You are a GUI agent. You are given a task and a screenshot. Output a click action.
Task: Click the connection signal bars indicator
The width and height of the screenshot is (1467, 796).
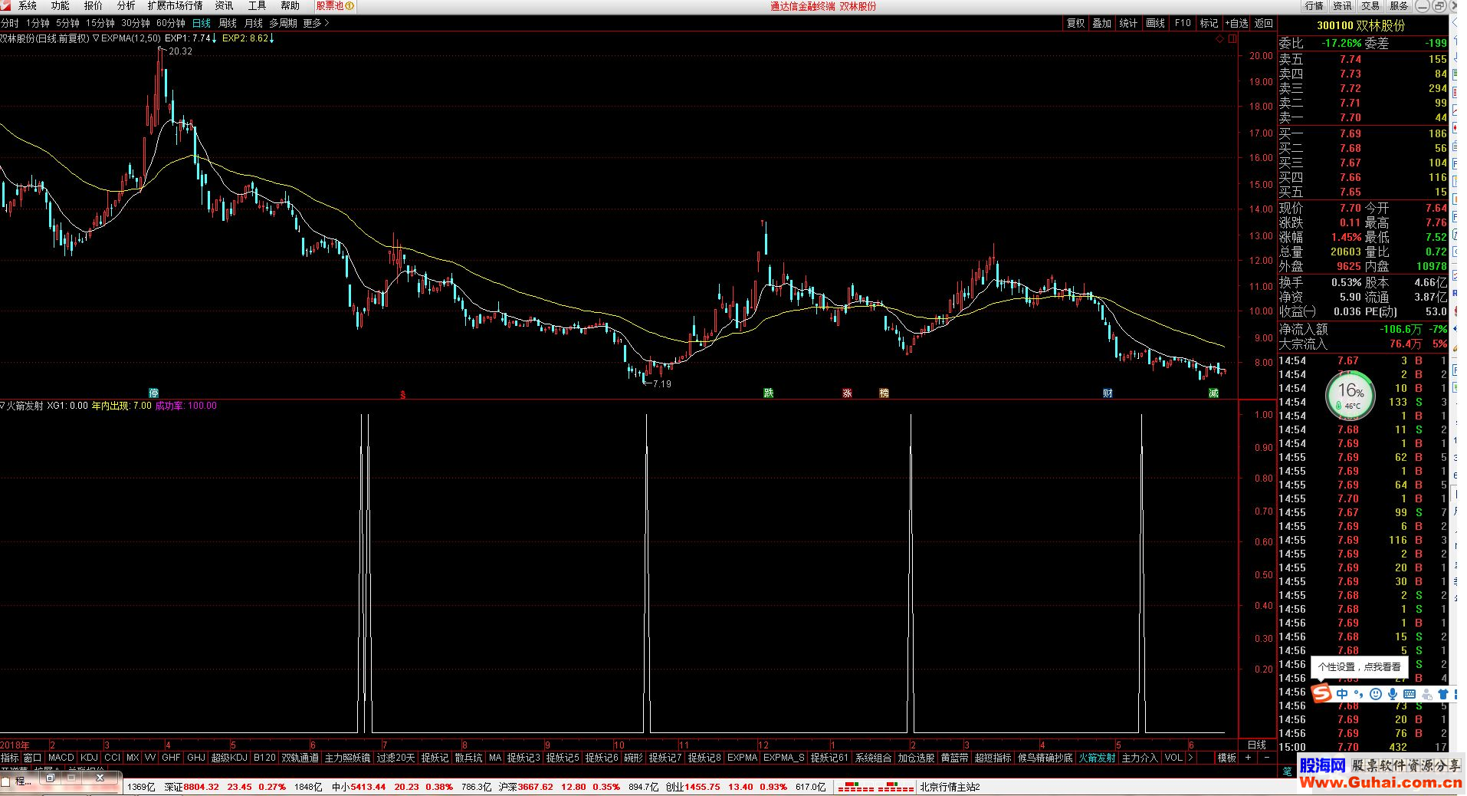pos(875,787)
